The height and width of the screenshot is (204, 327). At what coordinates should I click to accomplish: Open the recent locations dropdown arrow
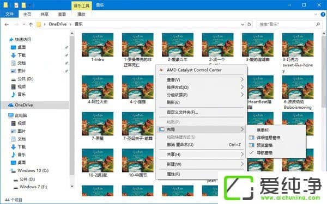click(x=24, y=24)
